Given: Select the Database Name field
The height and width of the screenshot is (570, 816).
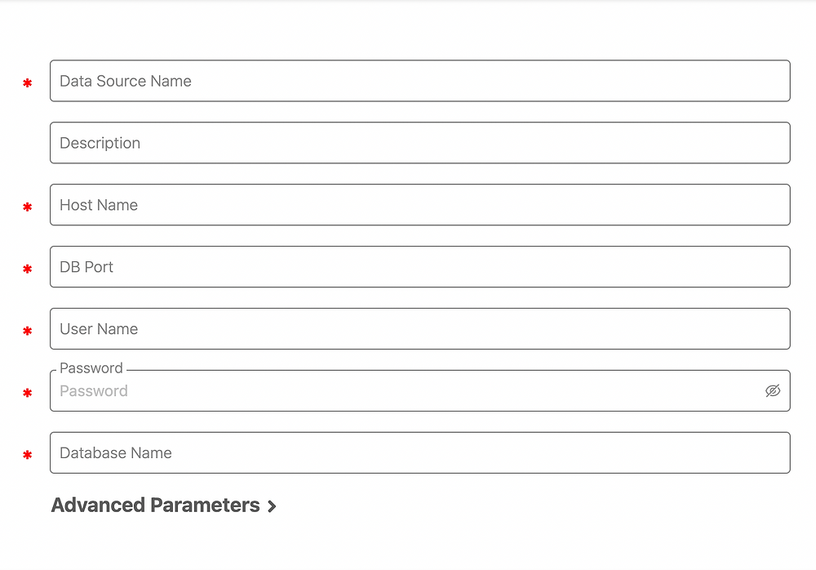Looking at the screenshot, I should (419, 453).
